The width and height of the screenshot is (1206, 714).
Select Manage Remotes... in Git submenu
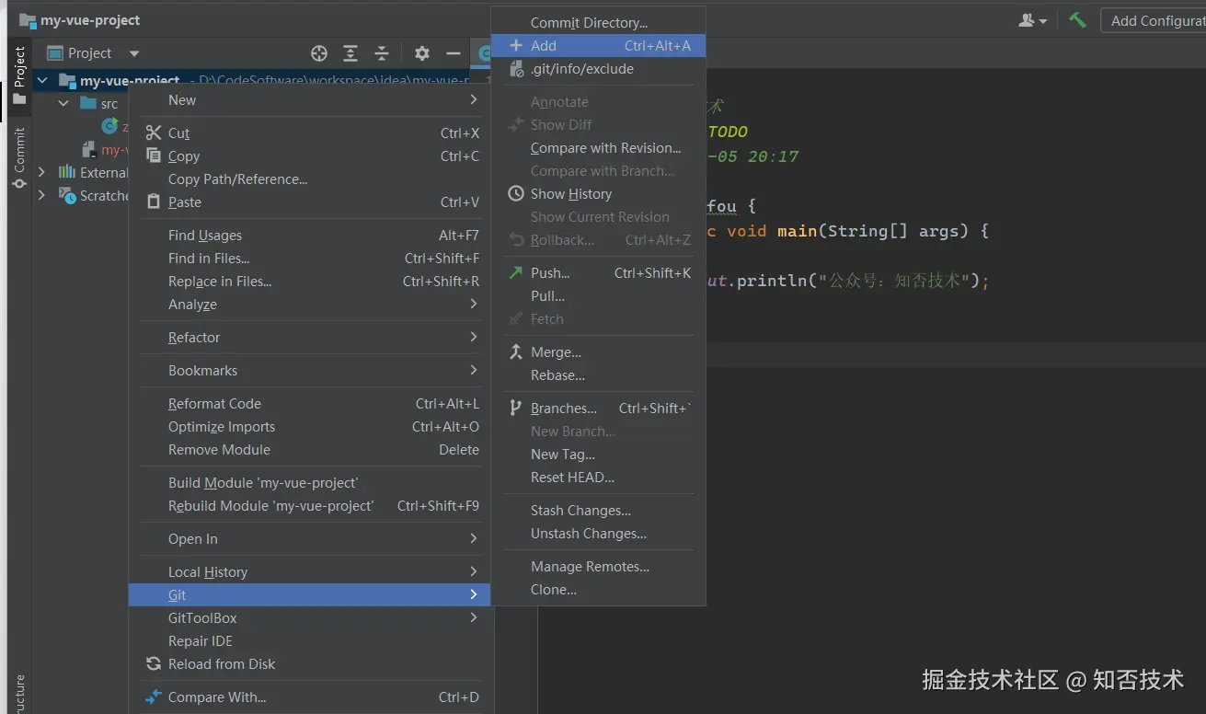(590, 567)
